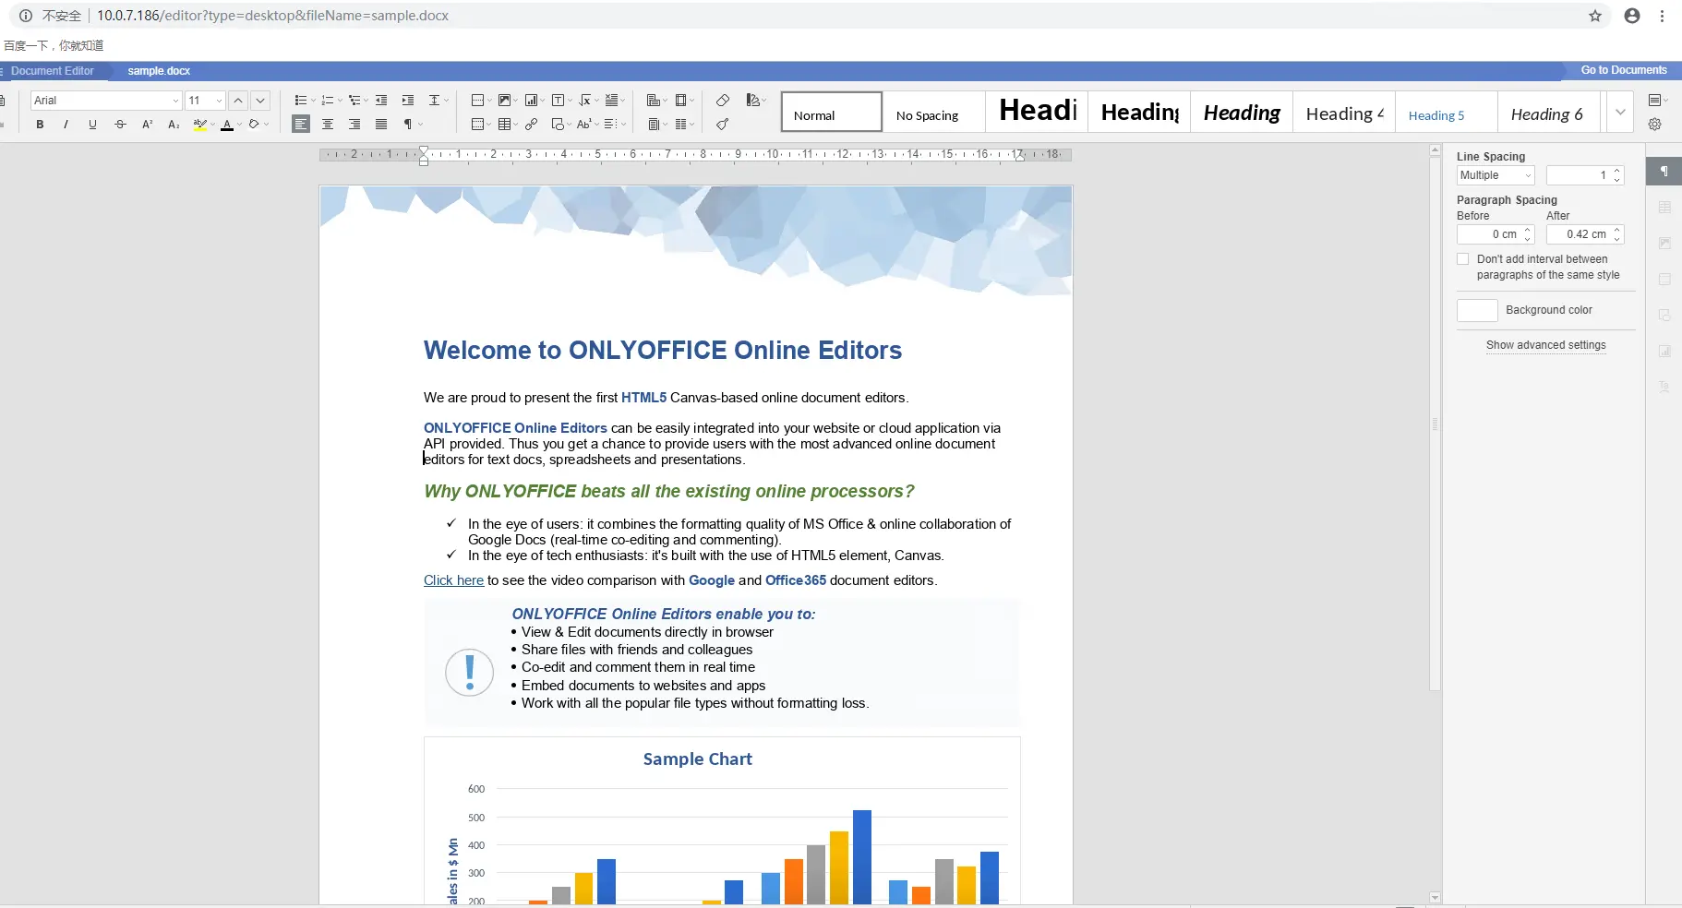Open the multilevel list options
The width and height of the screenshot is (1682, 908).
[x=356, y=101]
